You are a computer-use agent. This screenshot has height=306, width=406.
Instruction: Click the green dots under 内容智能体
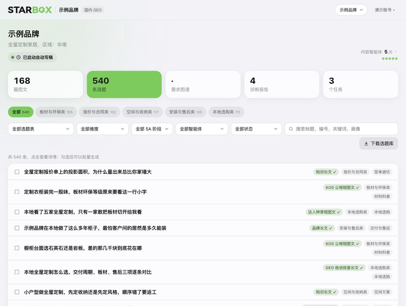pyautogui.click(x=390, y=59)
